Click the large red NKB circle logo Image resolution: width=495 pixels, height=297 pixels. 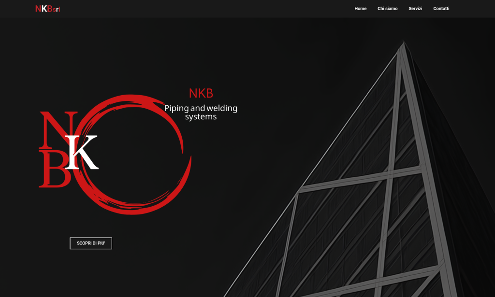(x=115, y=155)
